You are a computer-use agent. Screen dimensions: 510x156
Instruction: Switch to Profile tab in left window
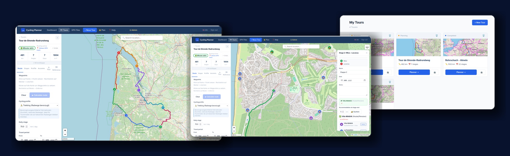[x=33, y=69]
